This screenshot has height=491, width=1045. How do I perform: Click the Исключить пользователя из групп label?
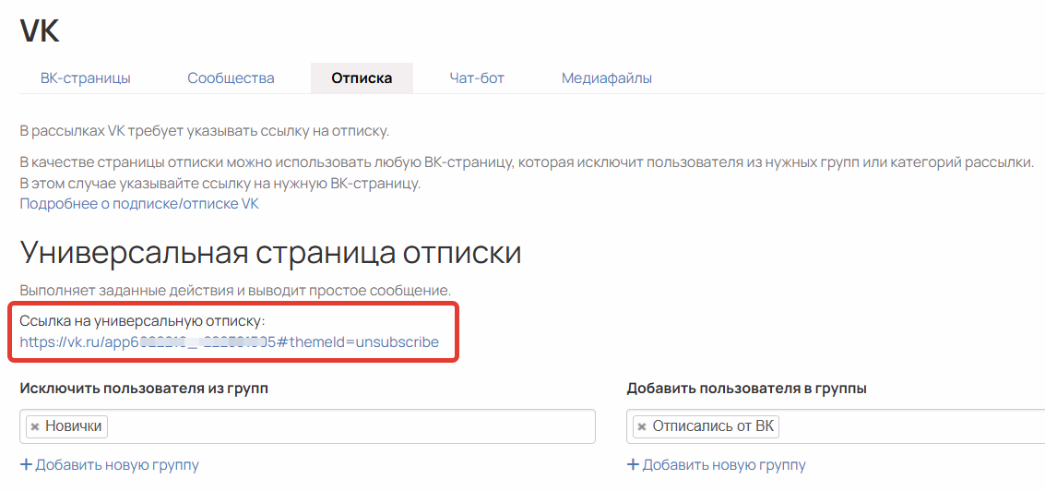pyautogui.click(x=144, y=389)
